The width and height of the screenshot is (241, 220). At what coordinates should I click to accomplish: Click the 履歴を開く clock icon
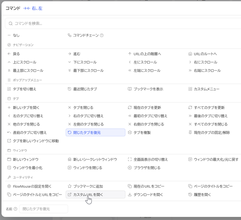190,194
